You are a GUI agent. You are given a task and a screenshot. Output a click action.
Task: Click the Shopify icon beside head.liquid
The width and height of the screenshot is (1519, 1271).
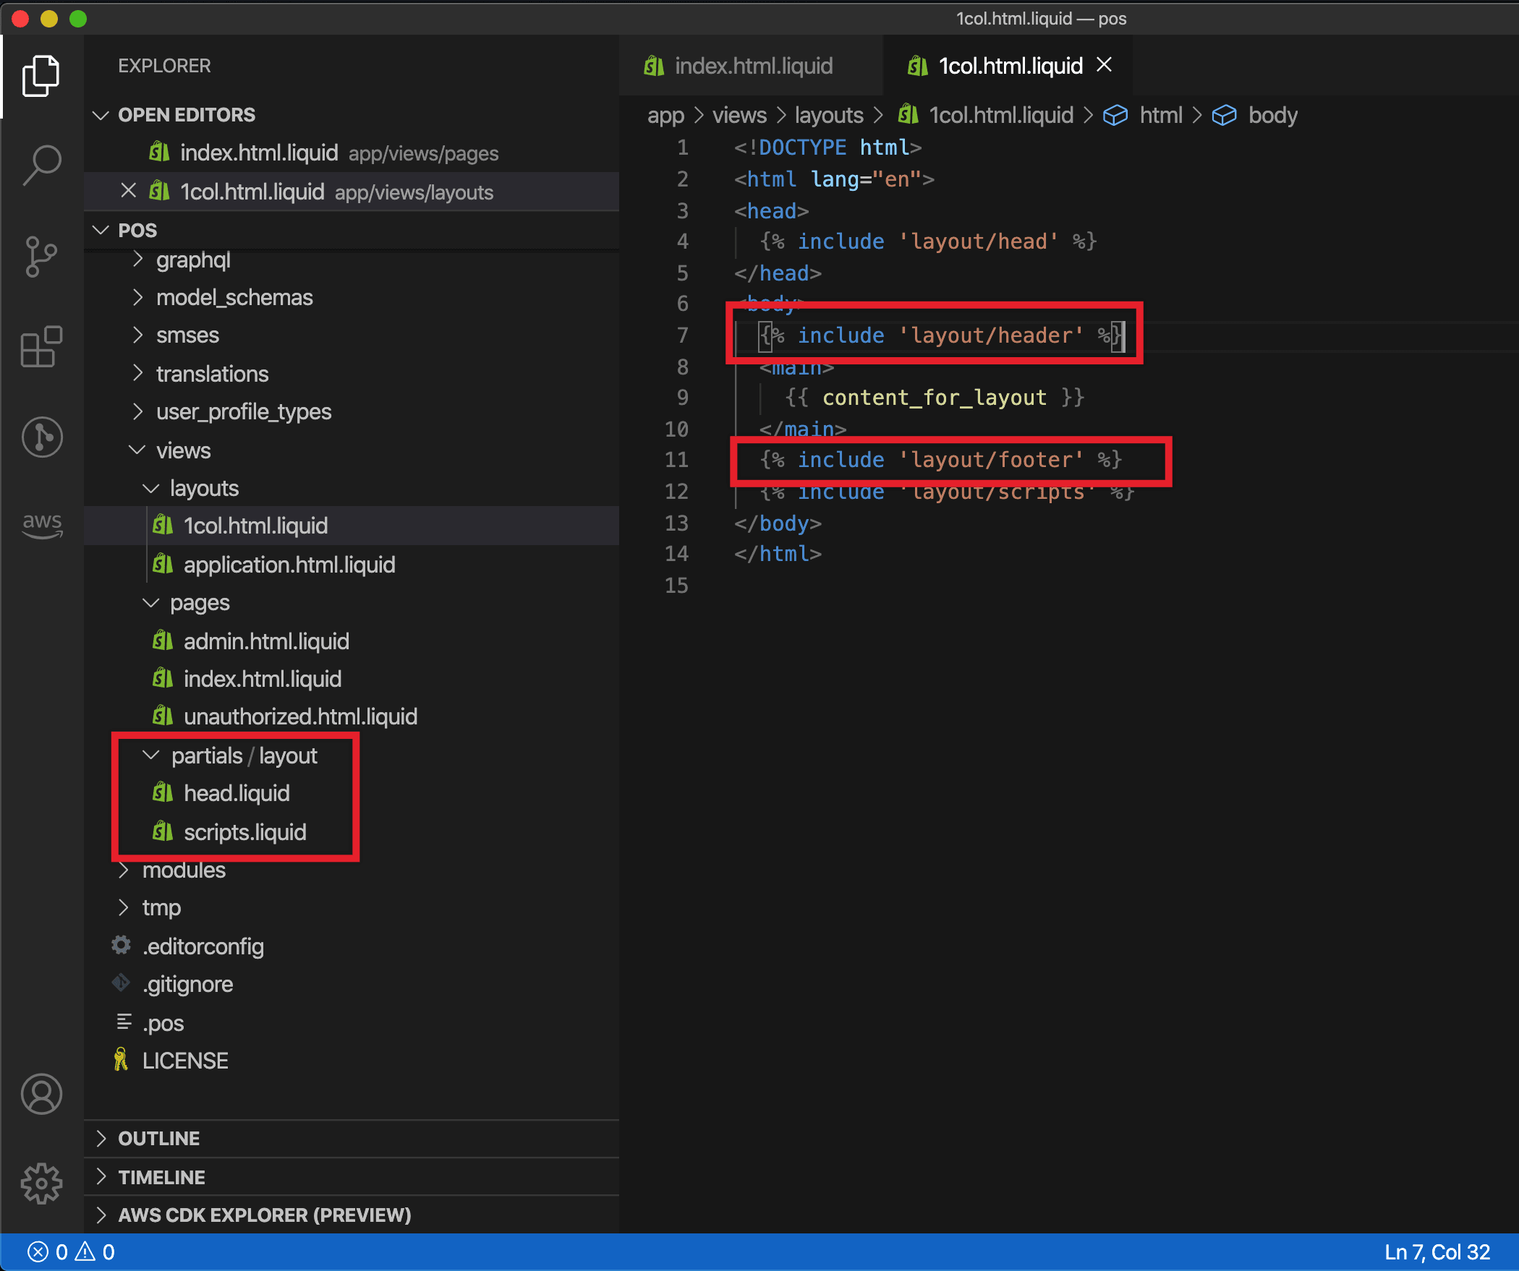tap(162, 792)
